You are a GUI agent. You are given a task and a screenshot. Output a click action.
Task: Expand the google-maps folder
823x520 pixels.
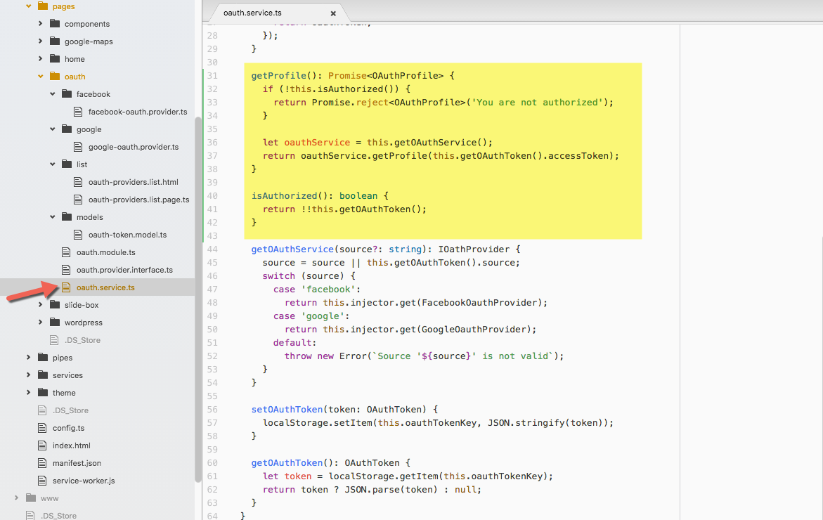coord(41,41)
